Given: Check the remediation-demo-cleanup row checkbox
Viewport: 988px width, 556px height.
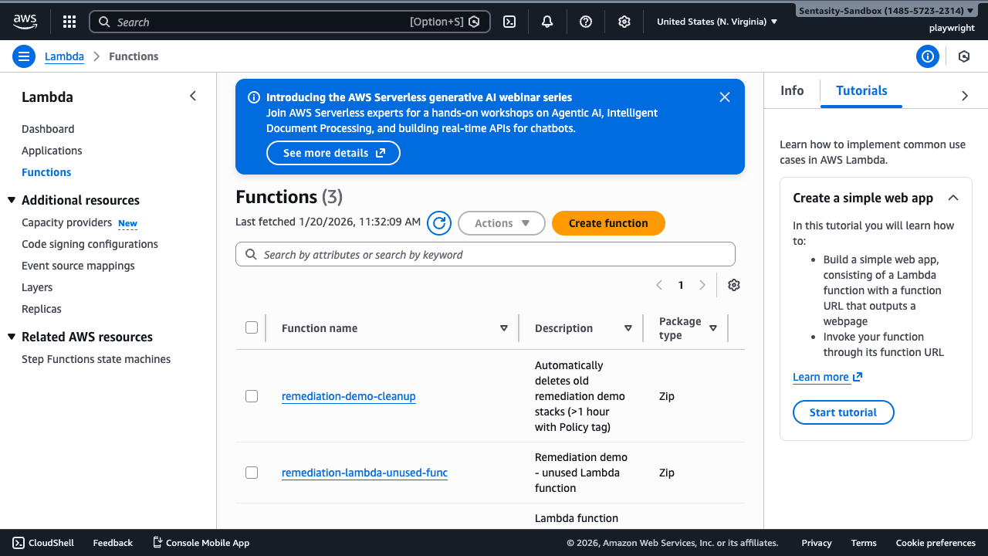Looking at the screenshot, I should click(x=252, y=396).
